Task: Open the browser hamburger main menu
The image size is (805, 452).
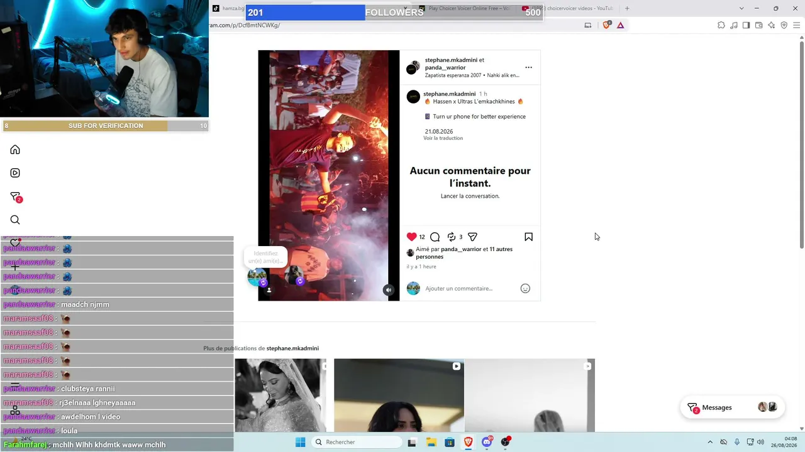Action: point(796,25)
